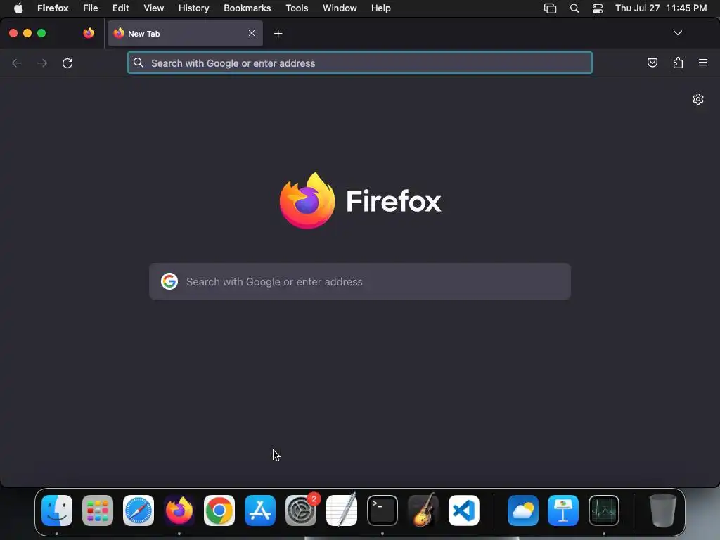Open the Firefox hamburger application menu

click(703, 63)
